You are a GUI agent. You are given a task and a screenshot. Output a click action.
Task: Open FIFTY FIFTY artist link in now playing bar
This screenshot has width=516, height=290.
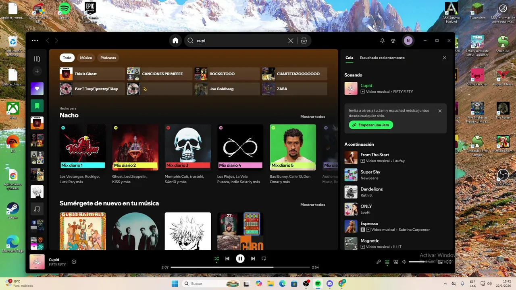click(57, 265)
